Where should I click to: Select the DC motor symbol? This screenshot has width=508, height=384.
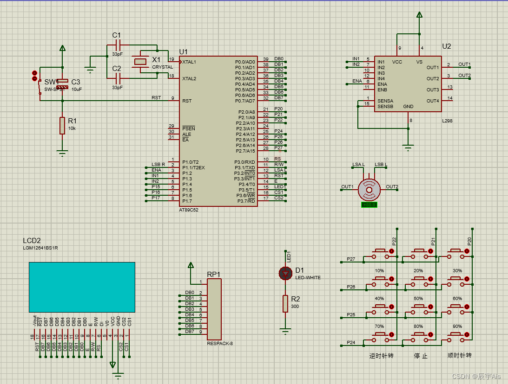(369, 189)
